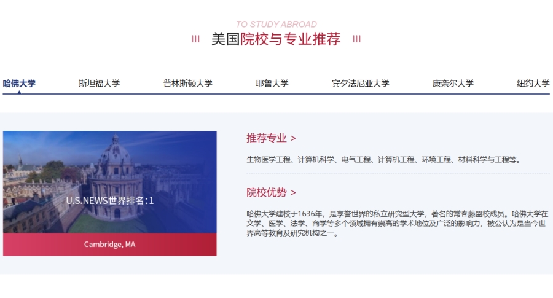This screenshot has width=553, height=298.
Task: Switch to the 康奈尔大学 tab
Action: click(x=453, y=83)
